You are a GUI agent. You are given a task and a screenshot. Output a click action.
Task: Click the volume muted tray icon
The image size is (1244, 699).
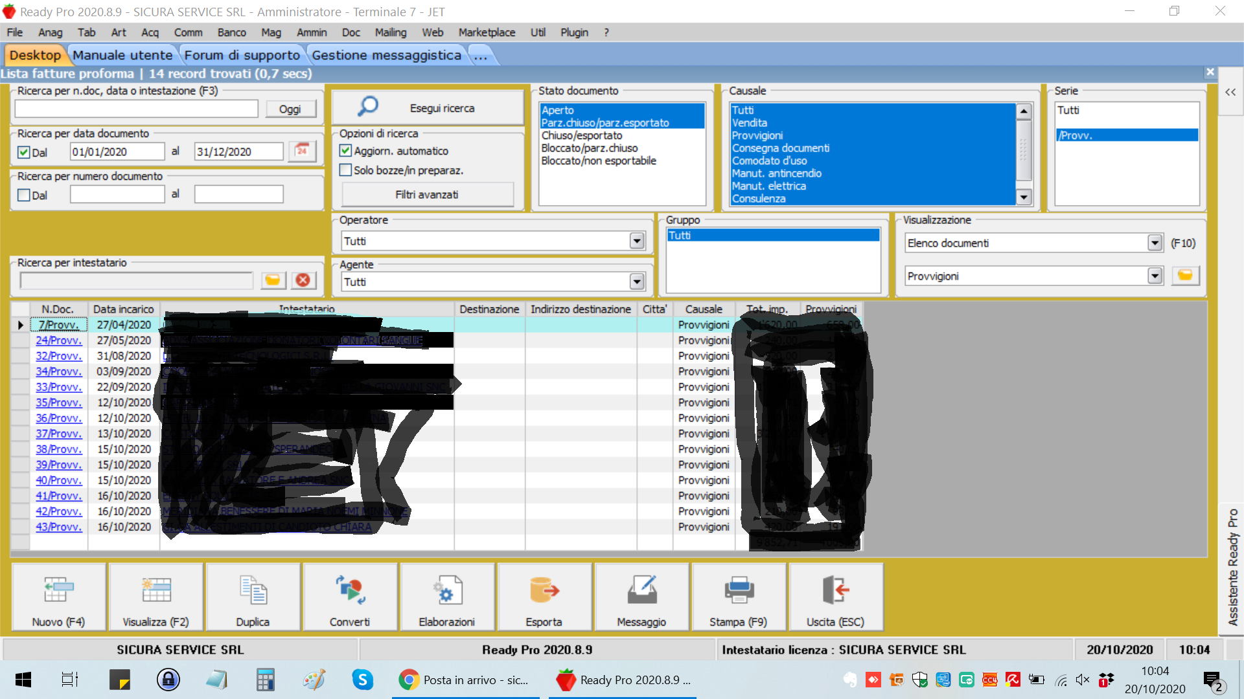(1083, 680)
